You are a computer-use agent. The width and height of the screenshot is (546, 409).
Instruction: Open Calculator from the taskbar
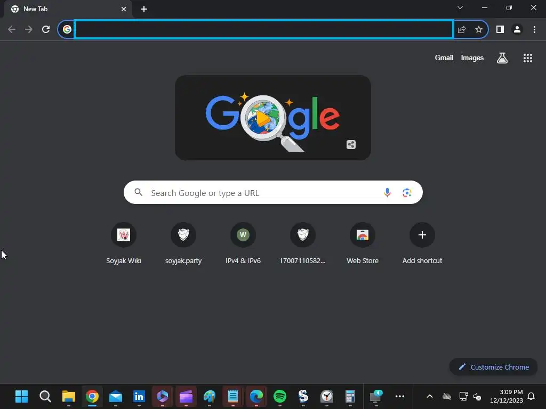click(350, 396)
